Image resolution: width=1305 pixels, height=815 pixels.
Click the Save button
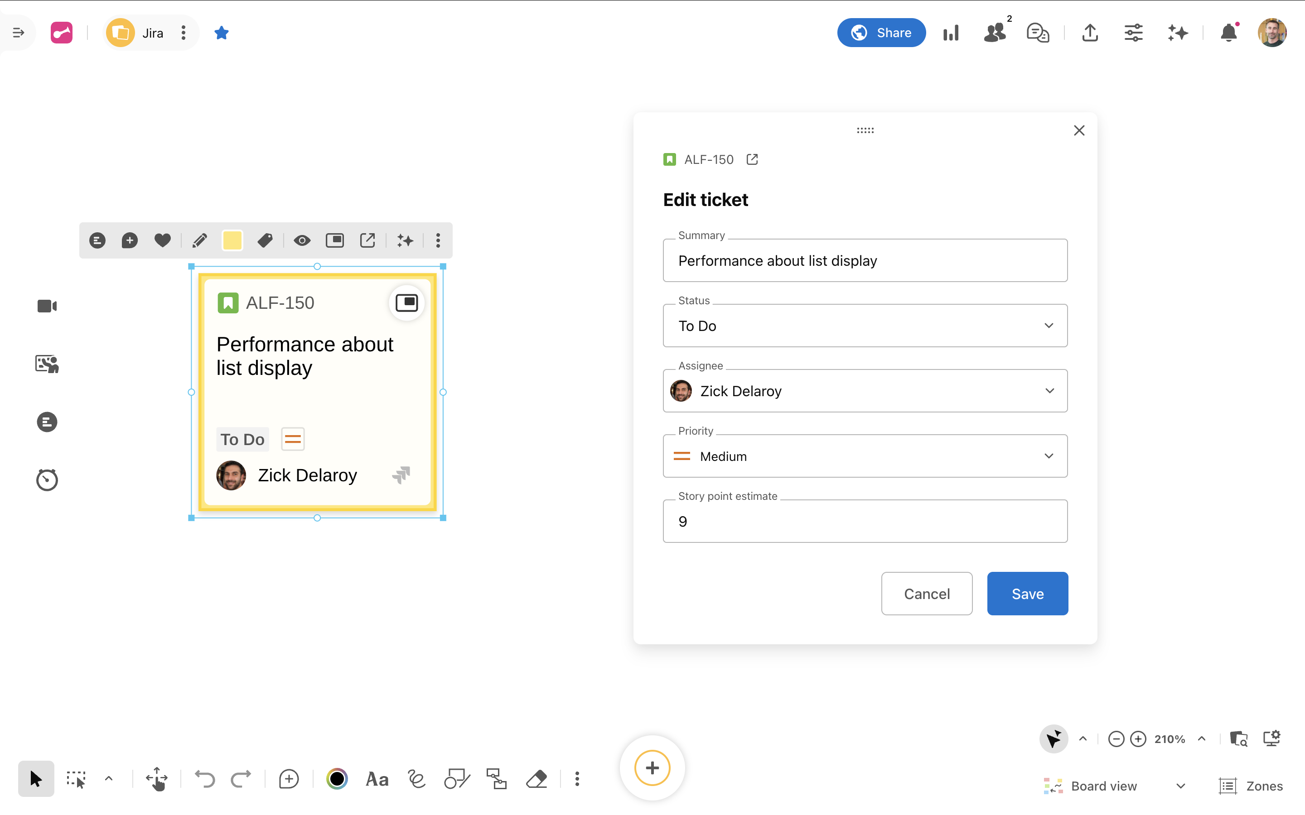[x=1027, y=594]
